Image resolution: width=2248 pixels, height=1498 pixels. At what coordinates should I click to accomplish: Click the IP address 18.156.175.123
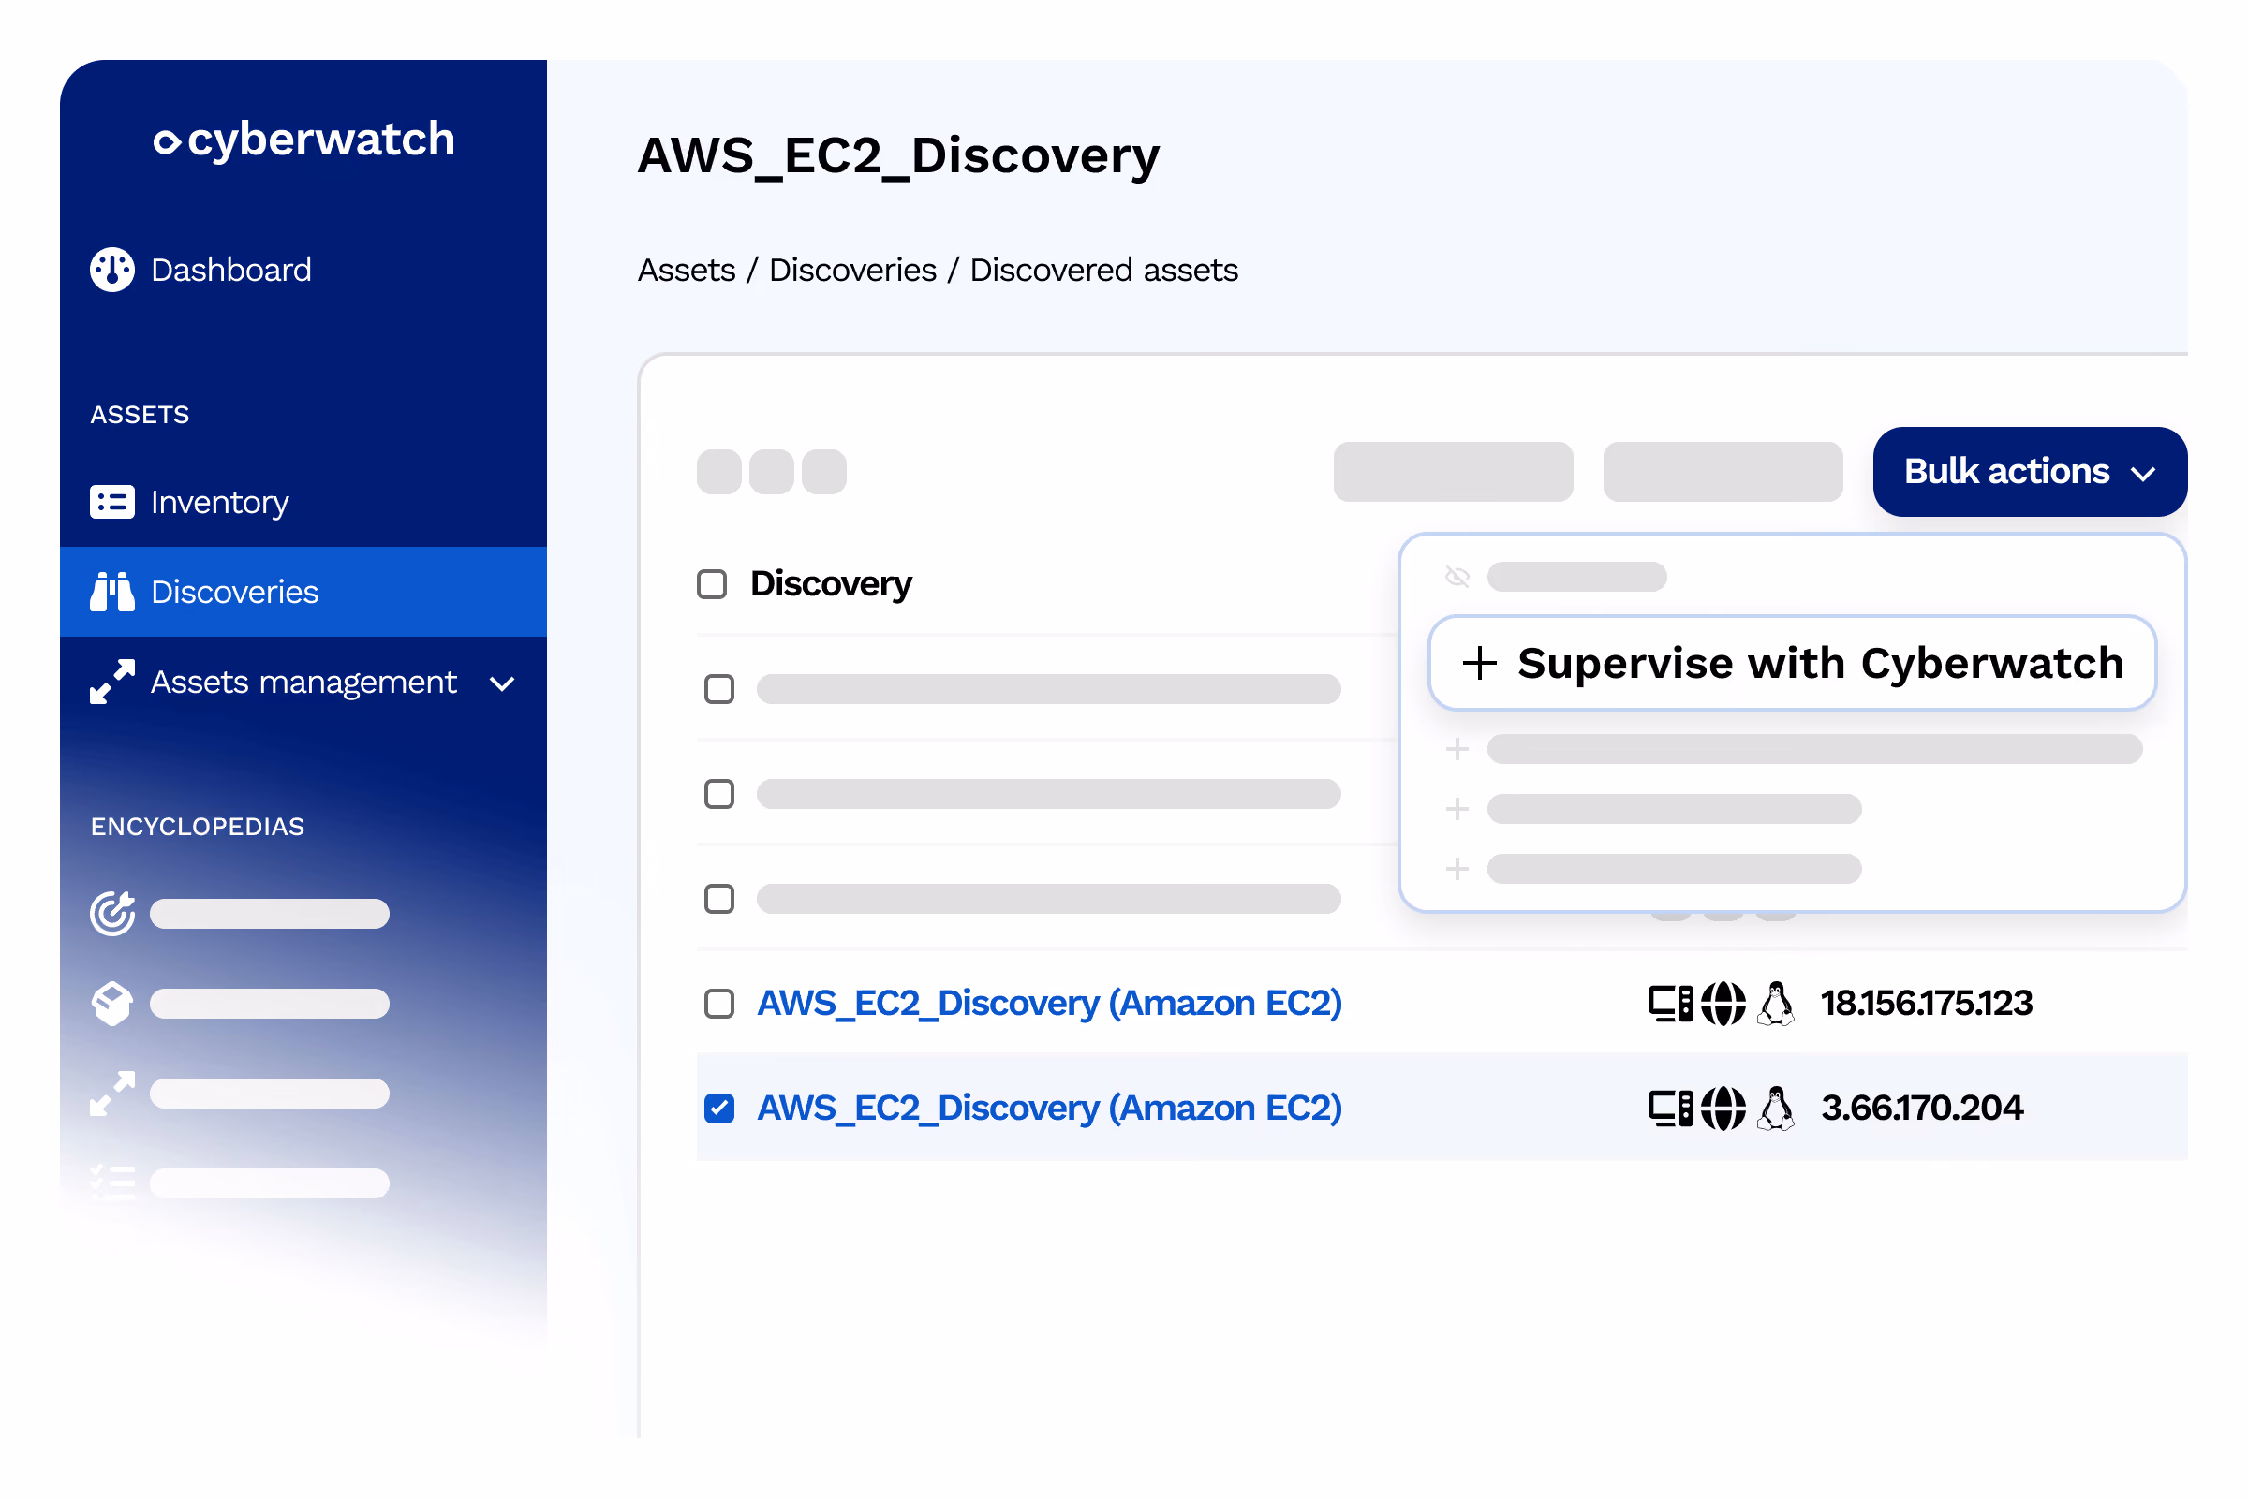pos(1926,1003)
